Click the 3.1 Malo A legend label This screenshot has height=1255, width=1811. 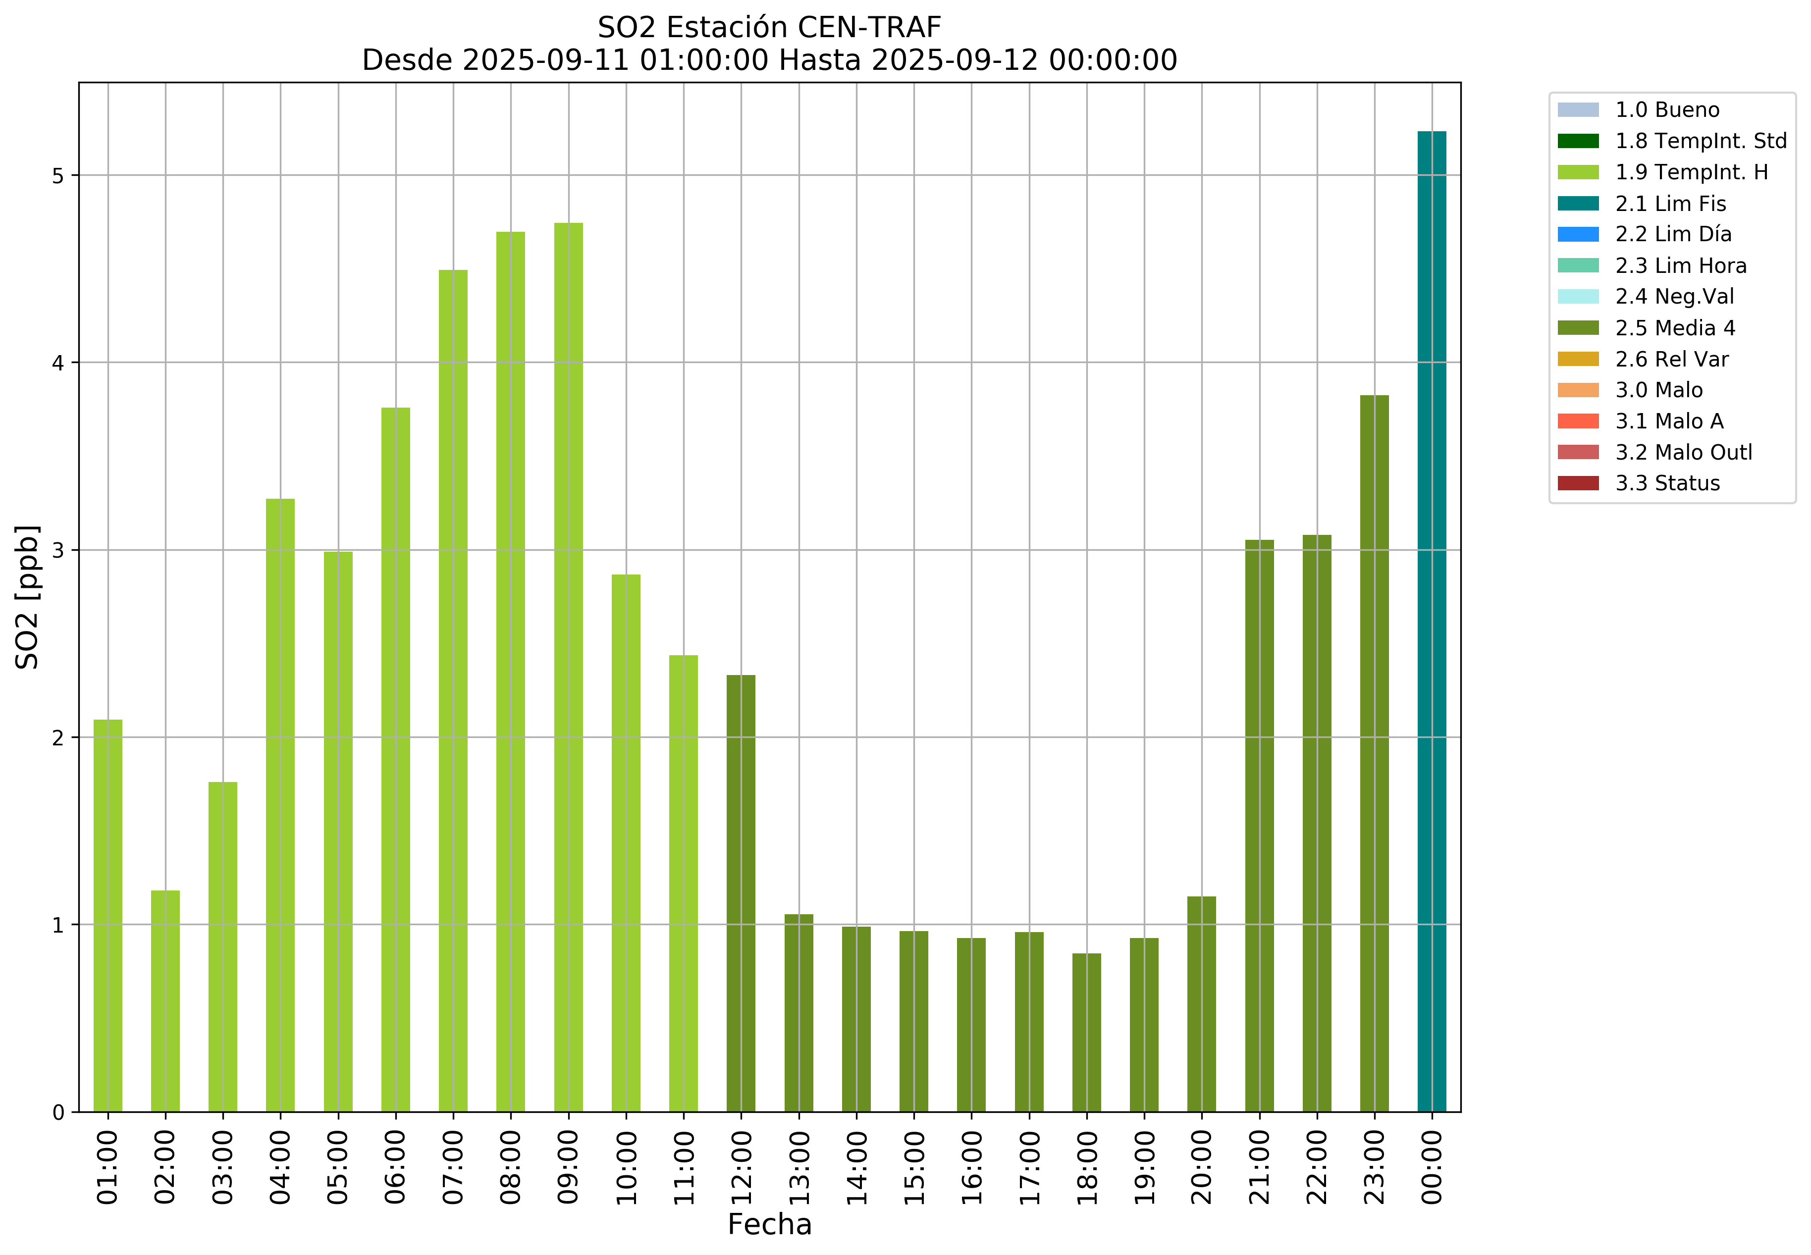pos(1669,421)
